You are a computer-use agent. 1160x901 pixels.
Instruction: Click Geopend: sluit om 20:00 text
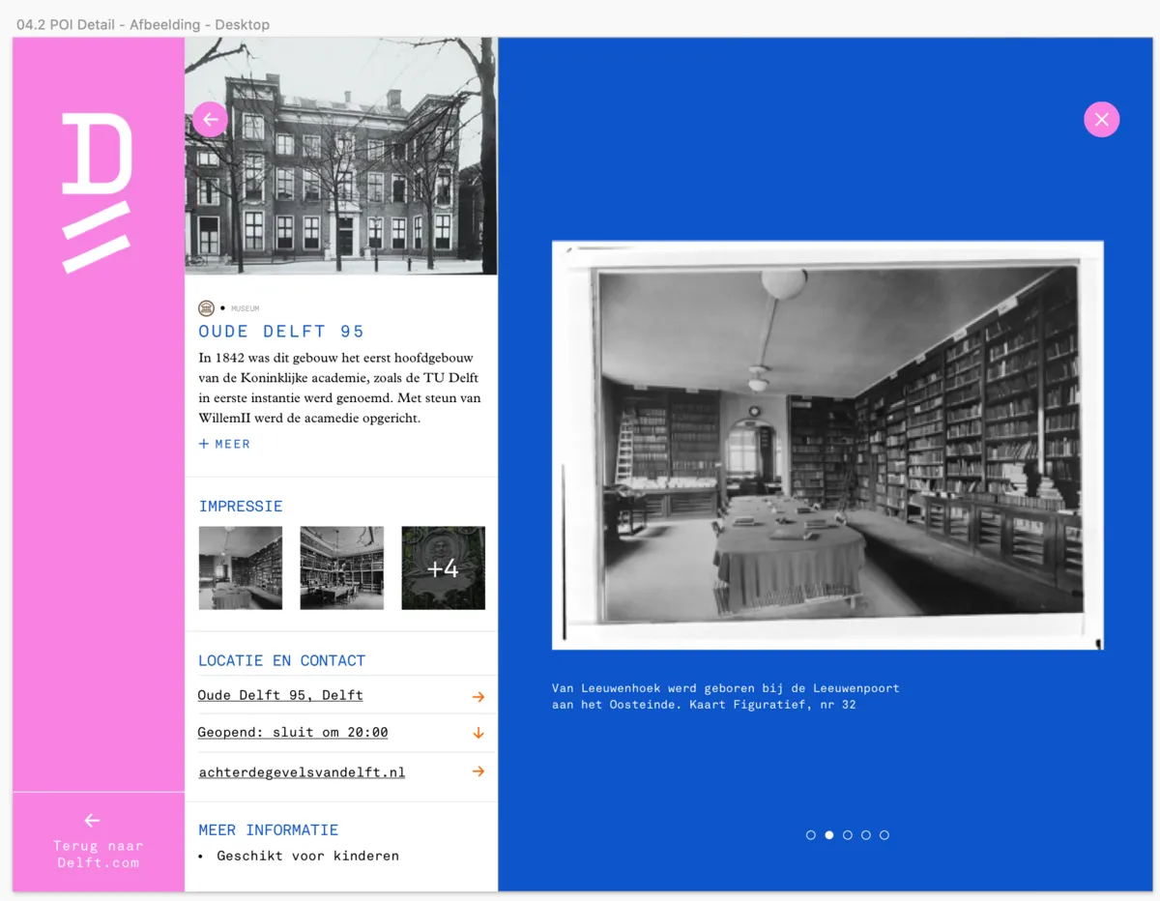tap(293, 733)
